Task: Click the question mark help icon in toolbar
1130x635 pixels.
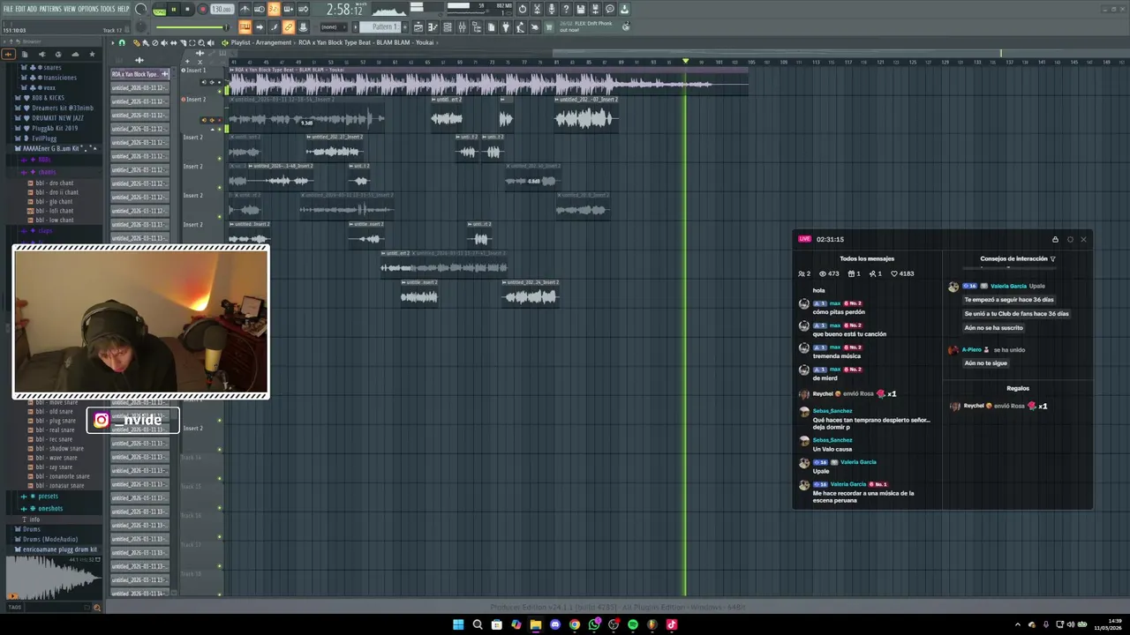Action: pos(566,10)
